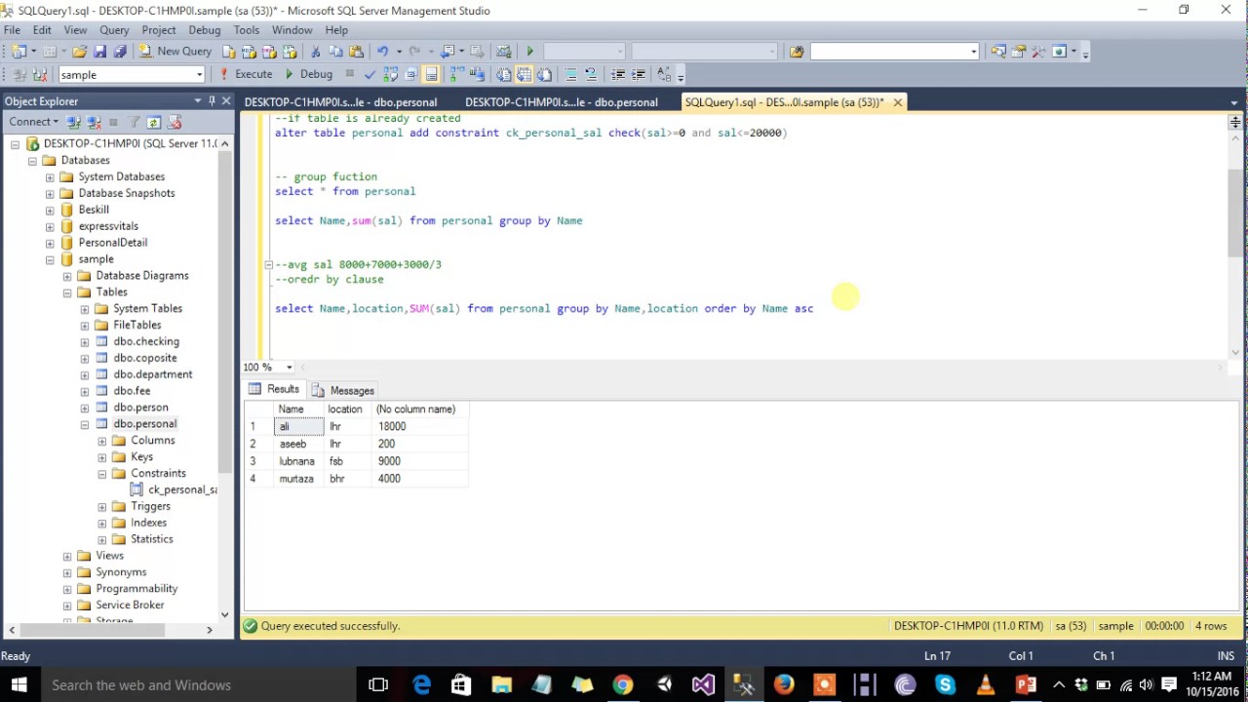Select dbo.department table in tree
The height and width of the screenshot is (702, 1248).
152,374
